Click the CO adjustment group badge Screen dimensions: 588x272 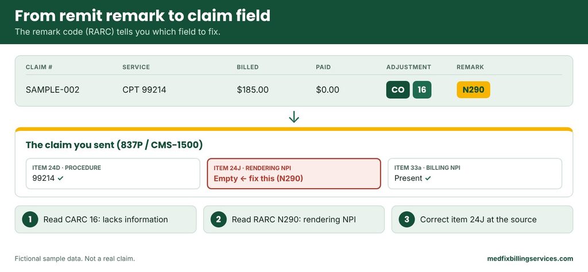(x=398, y=90)
